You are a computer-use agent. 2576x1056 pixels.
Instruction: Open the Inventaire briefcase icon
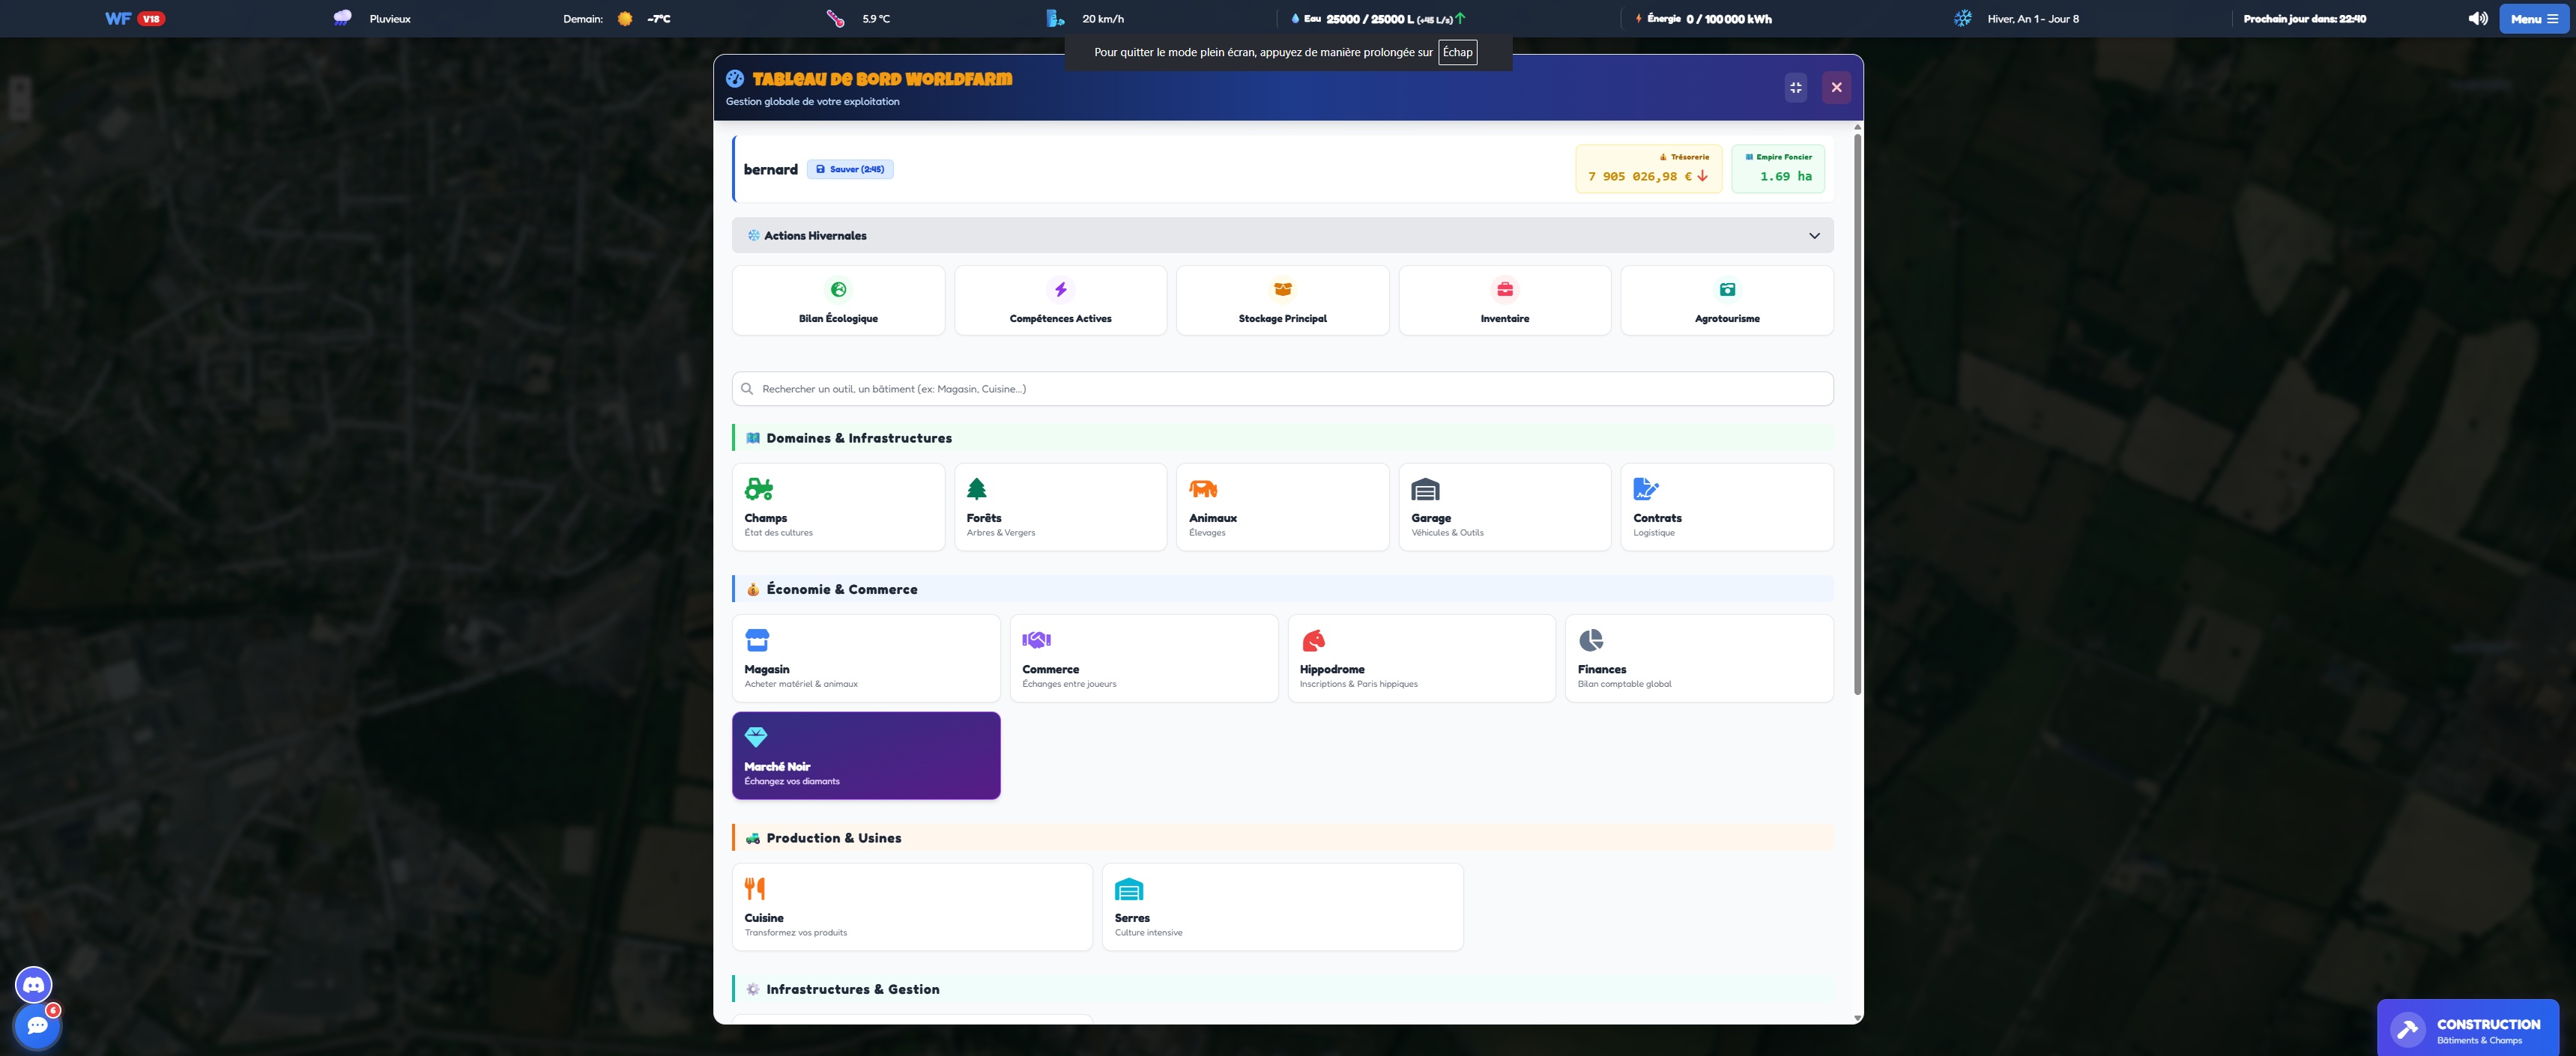pyautogui.click(x=1505, y=290)
